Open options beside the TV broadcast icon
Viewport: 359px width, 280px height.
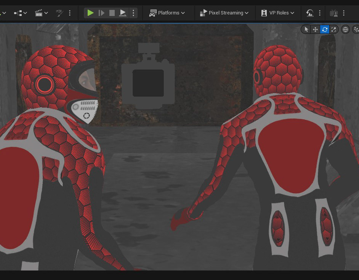[343, 13]
